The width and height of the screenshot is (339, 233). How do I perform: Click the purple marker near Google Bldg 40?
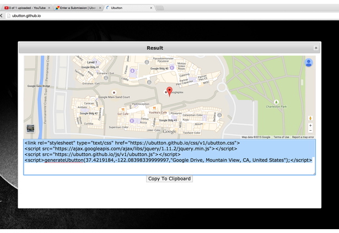tap(172, 68)
